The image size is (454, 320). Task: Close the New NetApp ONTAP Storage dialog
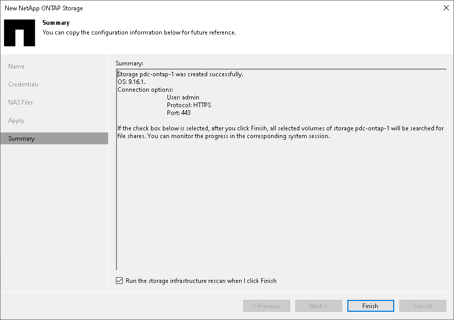[446, 8]
